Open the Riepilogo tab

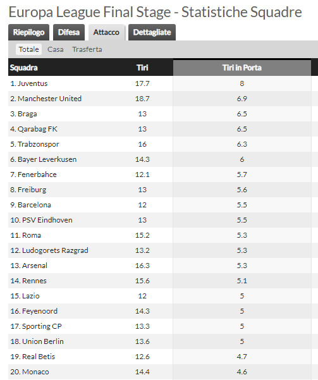28,32
